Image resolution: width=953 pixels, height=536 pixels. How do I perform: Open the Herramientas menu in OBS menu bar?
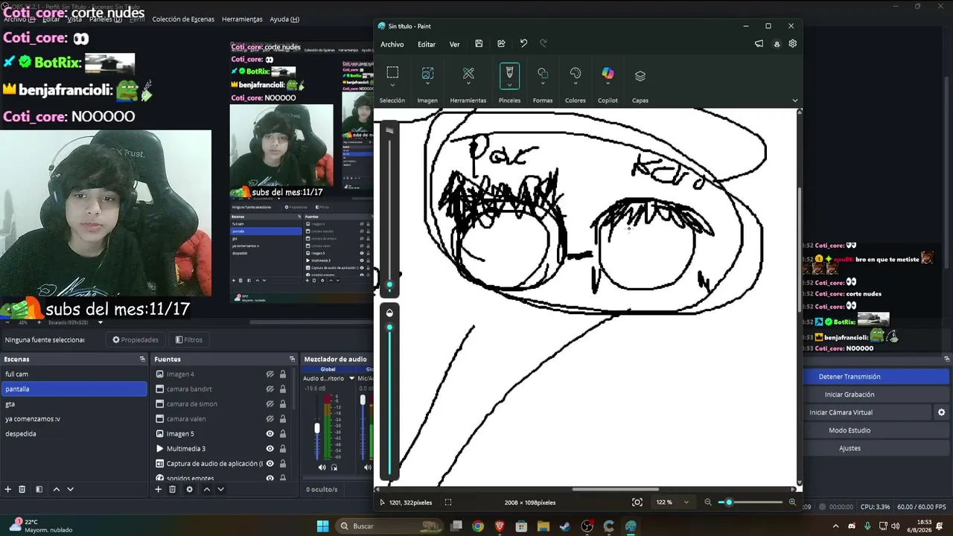(243, 19)
